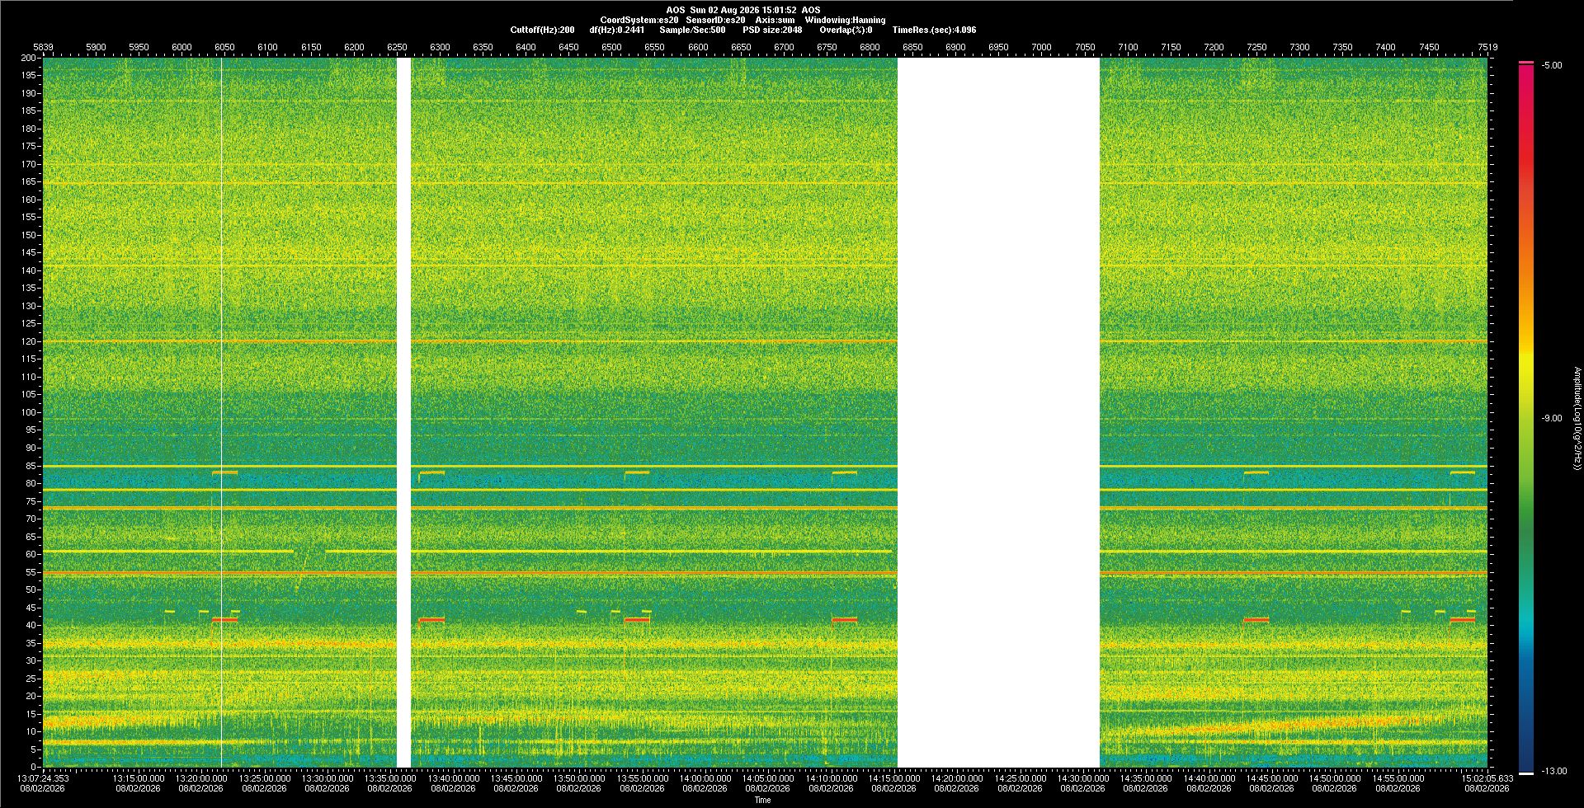1584x808 pixels.
Task: Click the '5839' top axis start label
Action: [43, 47]
